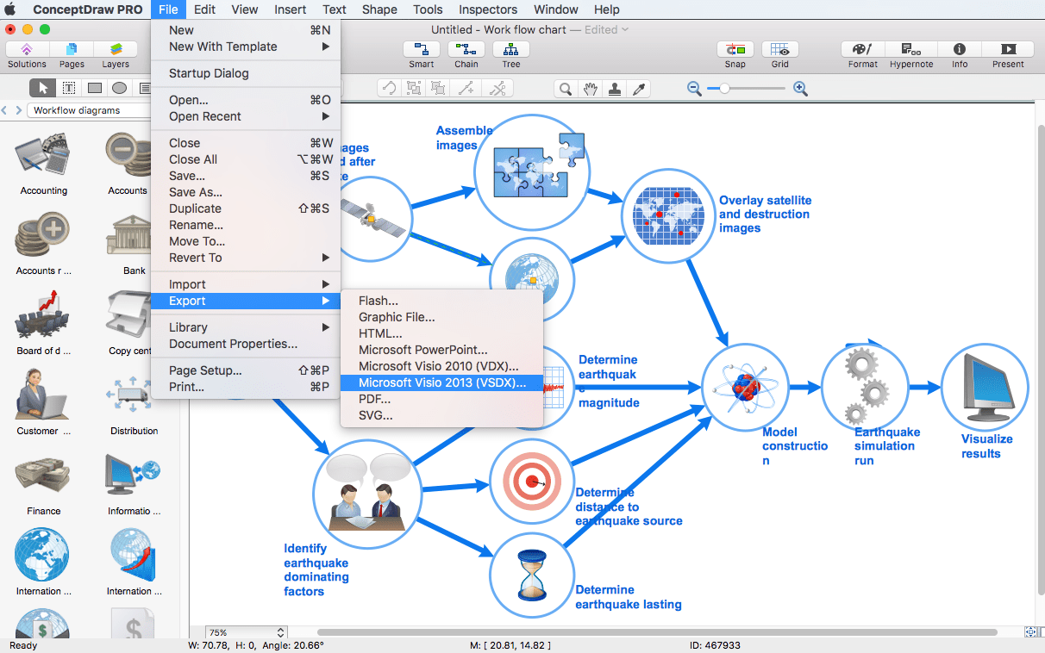
Task: Expand the Library submenu
Action: (246, 327)
